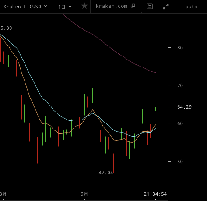
Task: Click the 50 price axis label
Action: click(180, 162)
